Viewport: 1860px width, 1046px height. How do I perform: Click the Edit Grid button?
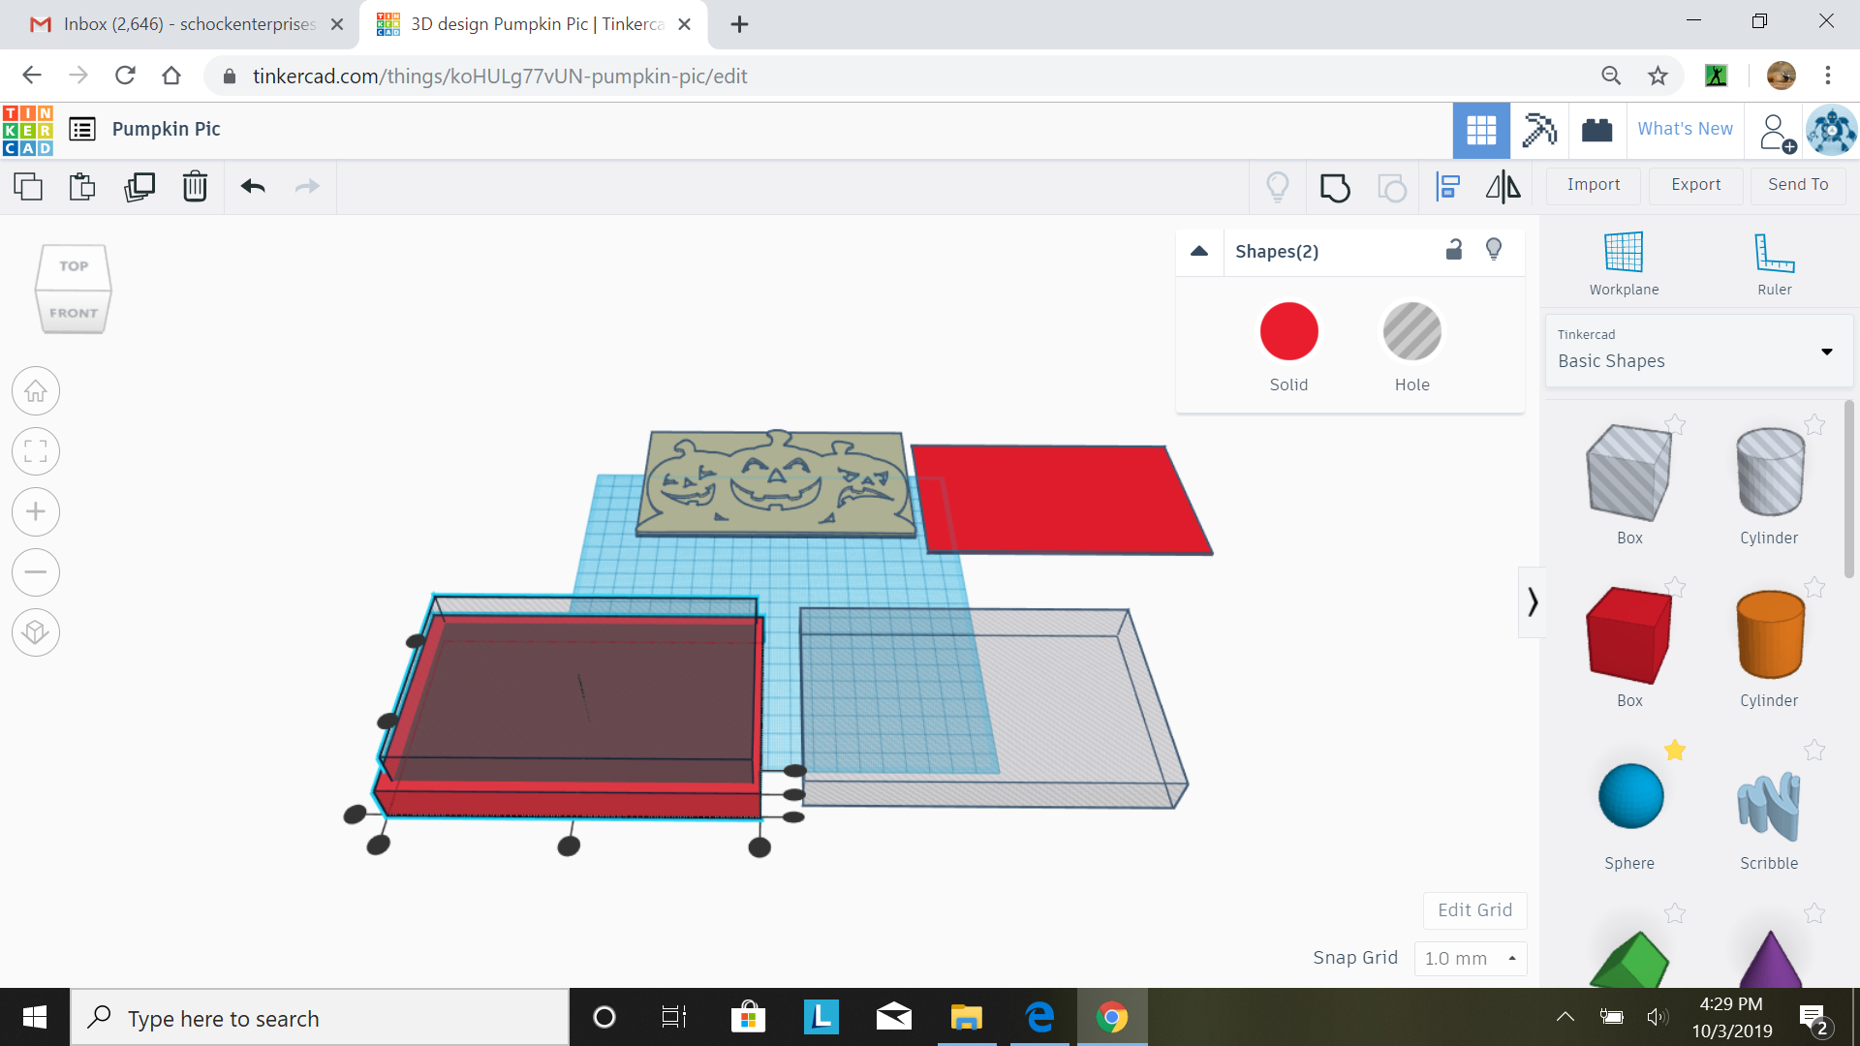[1474, 909]
